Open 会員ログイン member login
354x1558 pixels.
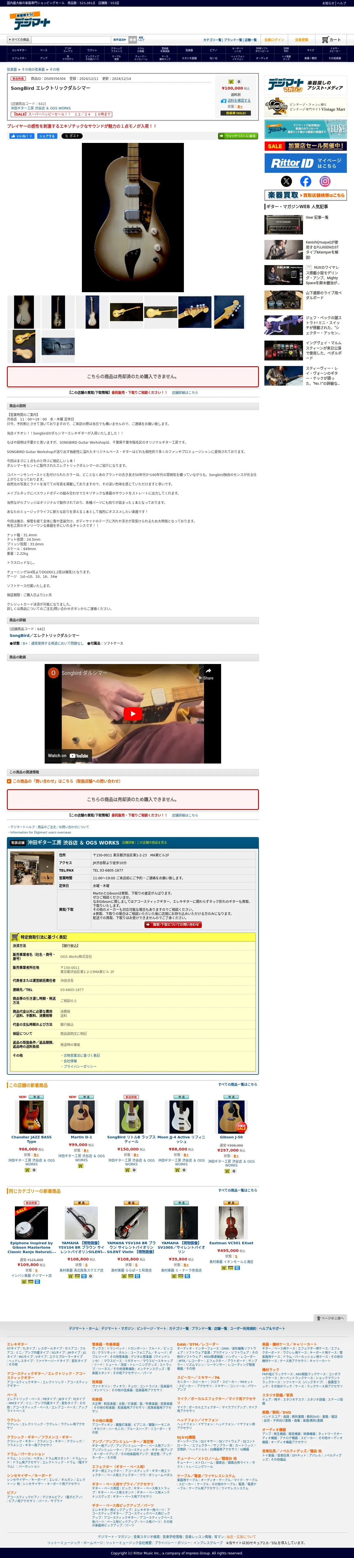click(274, 40)
